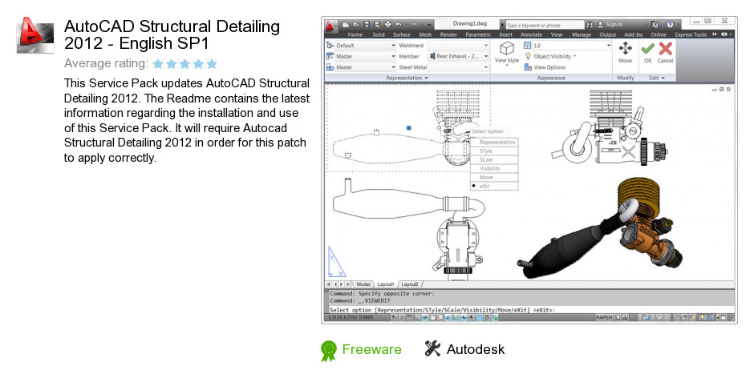Click the green Freeware ribbon badge icon
Viewport: 754px width, 386px height.
[328, 351]
